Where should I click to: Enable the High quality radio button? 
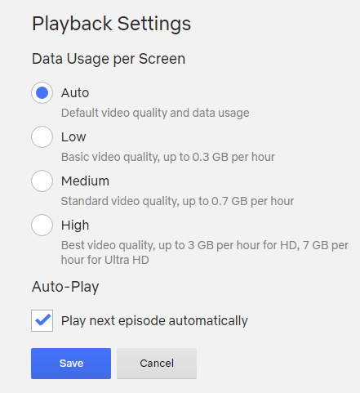(42, 225)
